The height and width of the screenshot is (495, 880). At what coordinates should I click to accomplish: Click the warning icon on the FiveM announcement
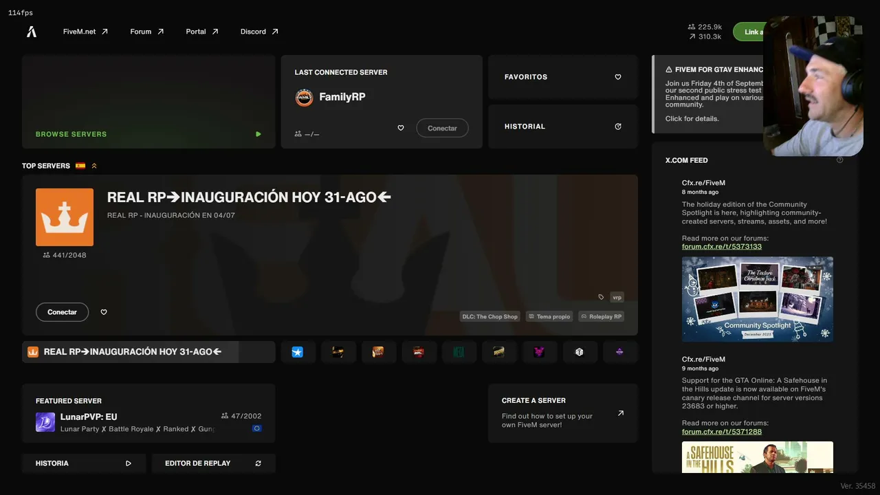pyautogui.click(x=669, y=69)
